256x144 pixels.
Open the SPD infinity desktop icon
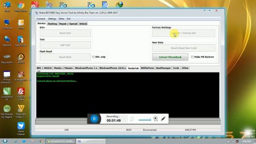(x=63, y=5)
